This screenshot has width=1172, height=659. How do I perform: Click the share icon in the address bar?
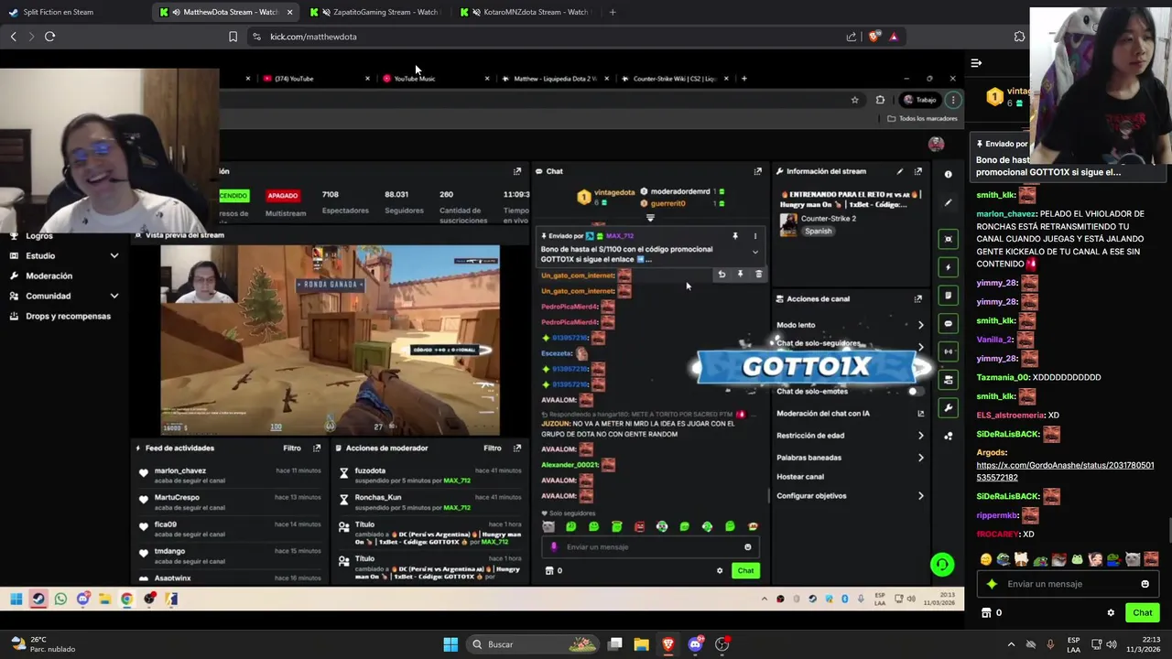pyautogui.click(x=852, y=37)
